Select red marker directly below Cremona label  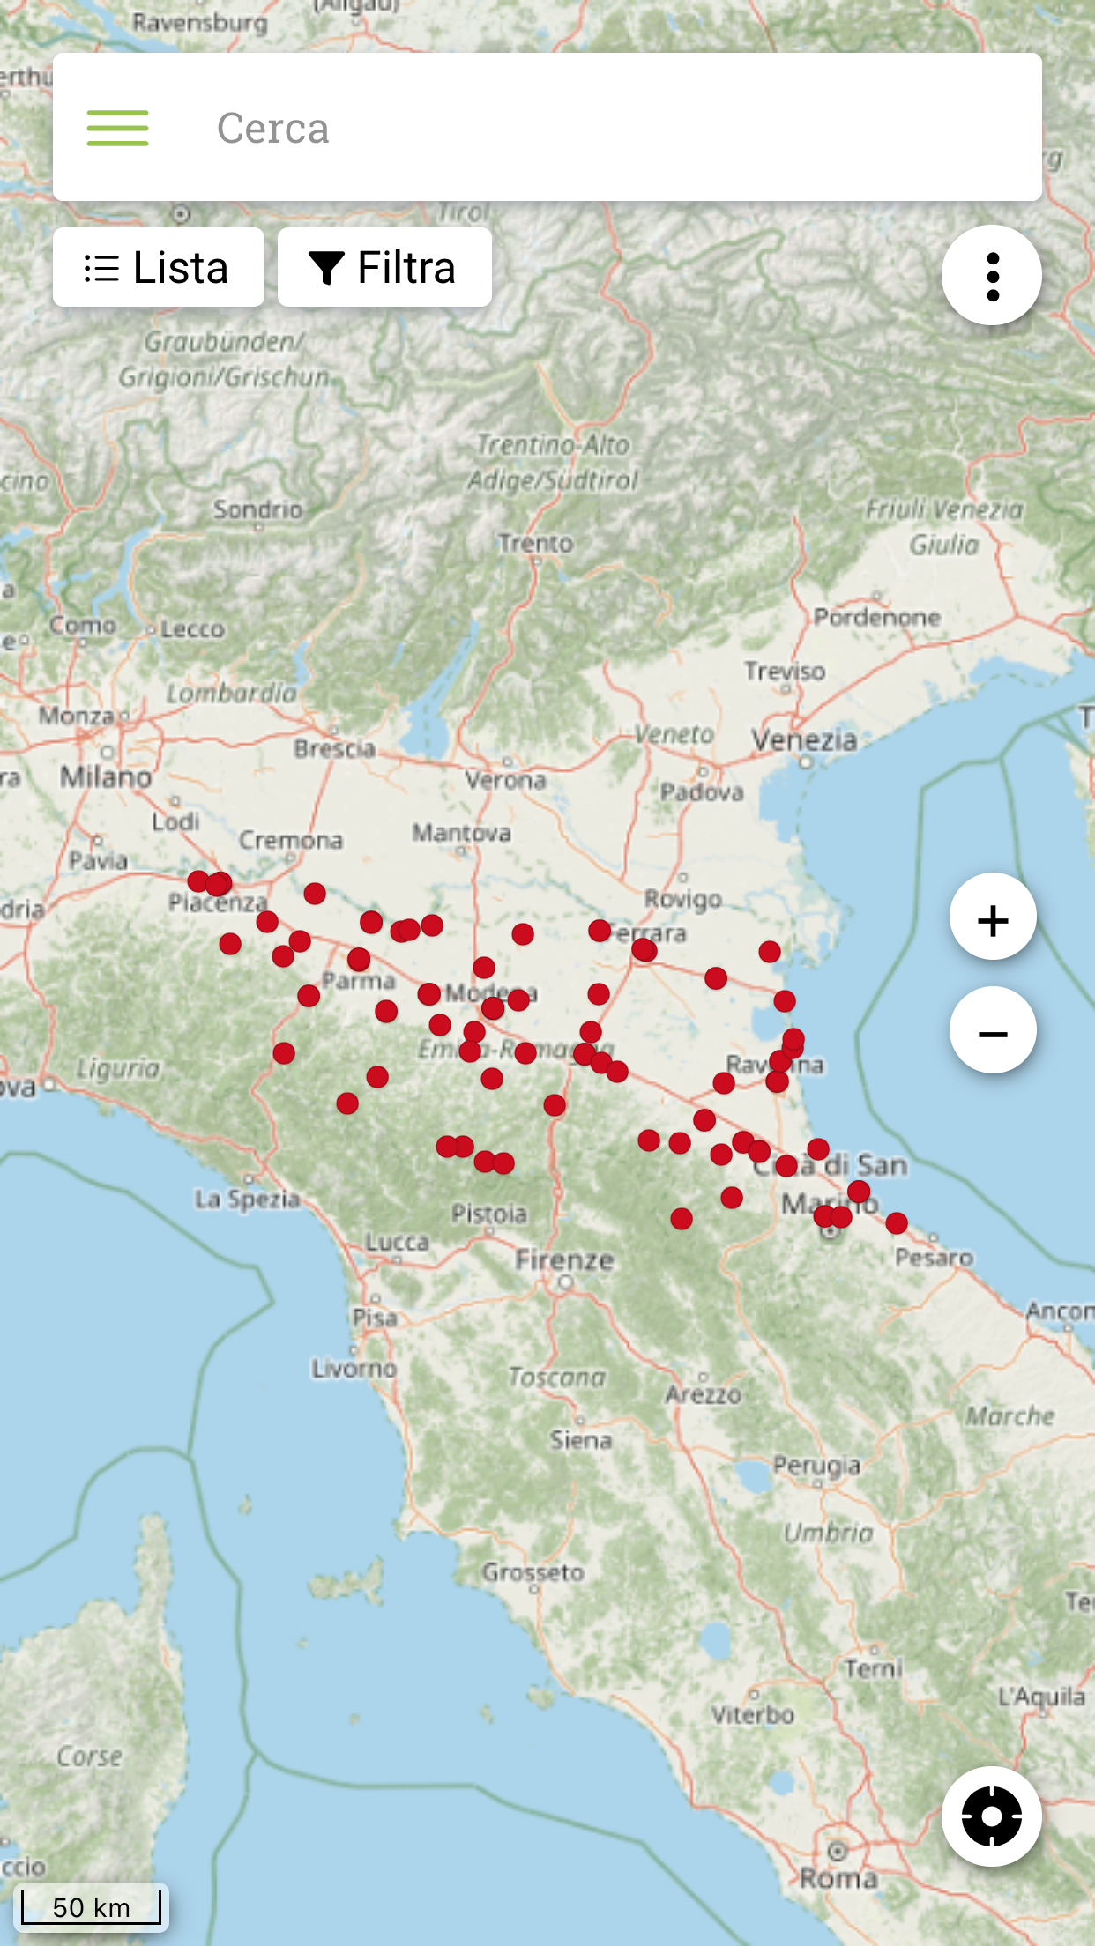pos(315,894)
